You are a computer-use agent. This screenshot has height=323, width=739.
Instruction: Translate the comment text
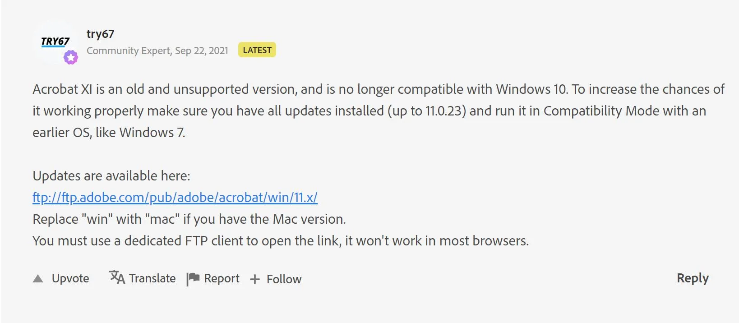pos(142,278)
